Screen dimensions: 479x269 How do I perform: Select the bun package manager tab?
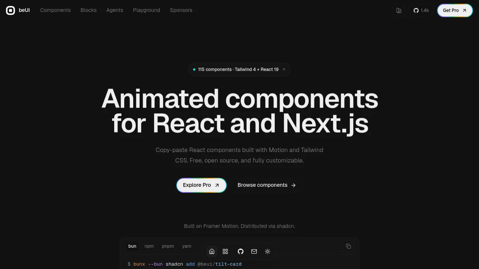coord(132,246)
